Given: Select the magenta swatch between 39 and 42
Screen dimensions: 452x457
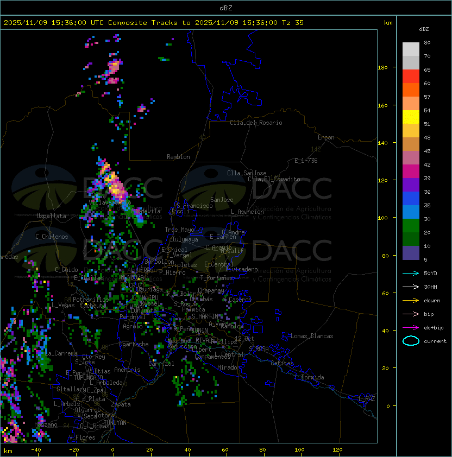Looking at the screenshot, I should click(411, 172).
